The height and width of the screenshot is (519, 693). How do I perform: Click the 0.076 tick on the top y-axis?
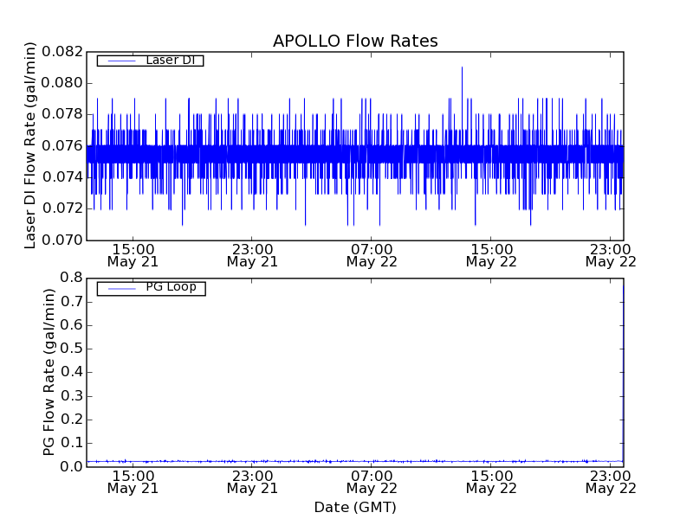tap(66, 145)
